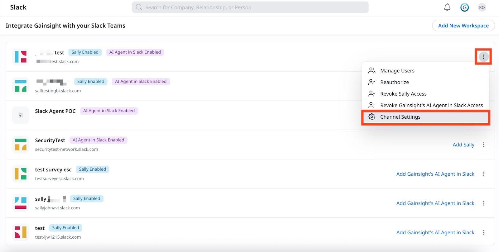This screenshot has height=252, width=499.
Task: Click Sally Enabled badge on test-ijw1215 row
Action: tap(65, 228)
